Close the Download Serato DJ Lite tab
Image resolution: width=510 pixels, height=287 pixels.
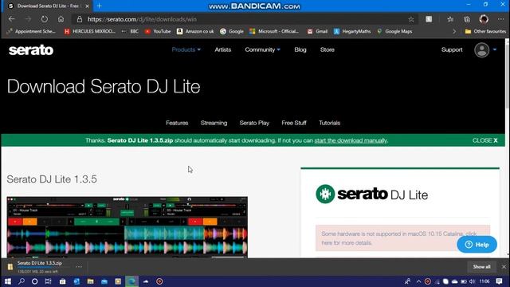(87, 6)
